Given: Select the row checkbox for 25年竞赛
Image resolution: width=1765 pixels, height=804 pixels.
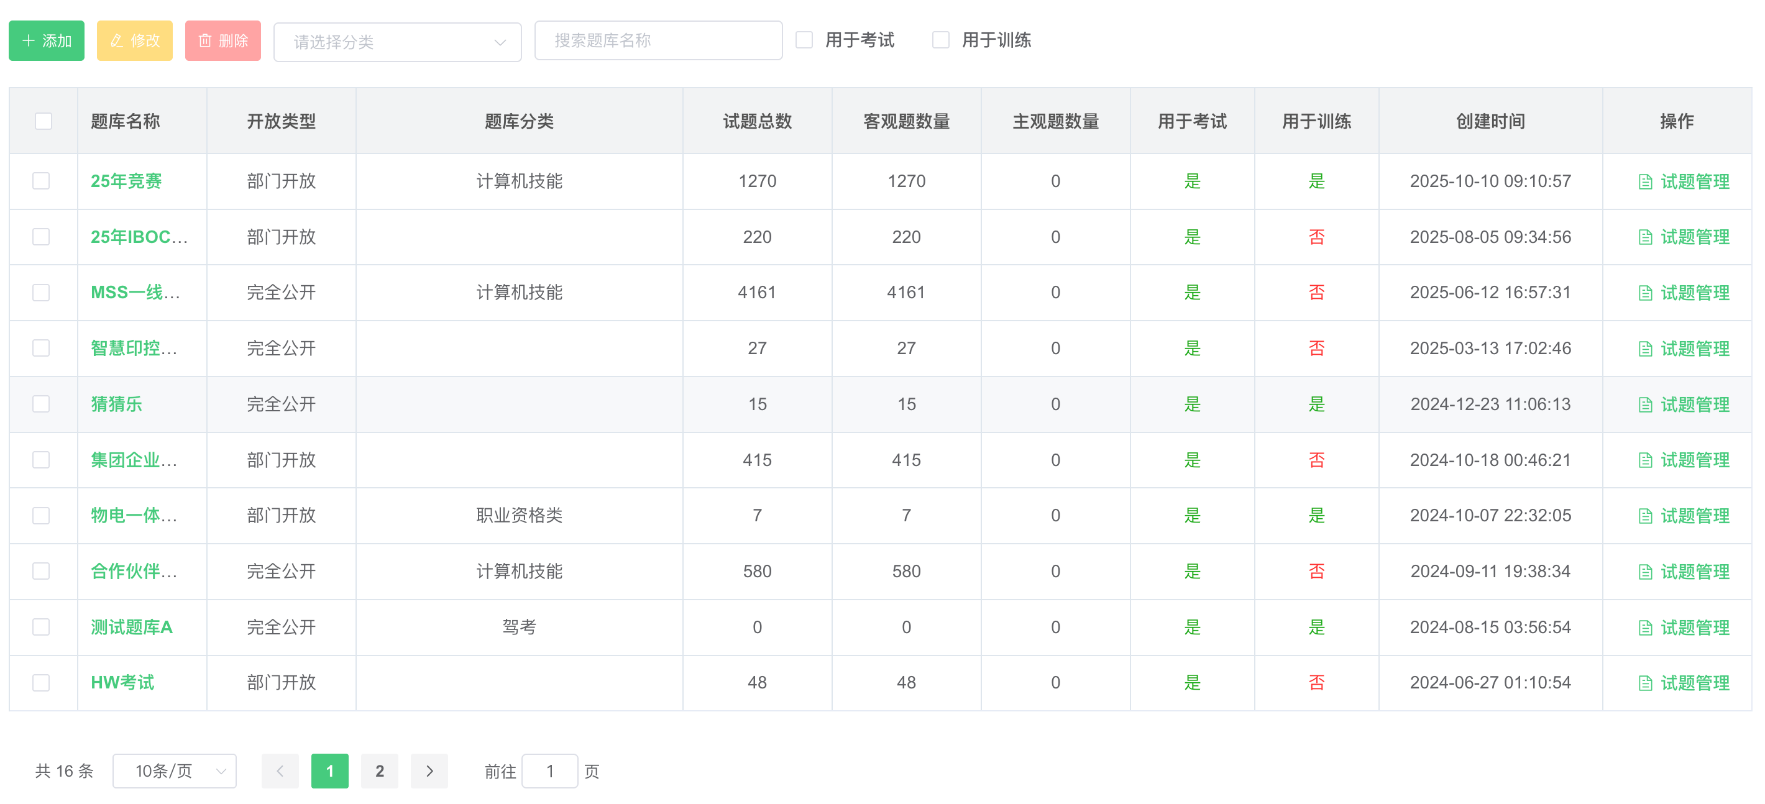Looking at the screenshot, I should pos(42,181).
